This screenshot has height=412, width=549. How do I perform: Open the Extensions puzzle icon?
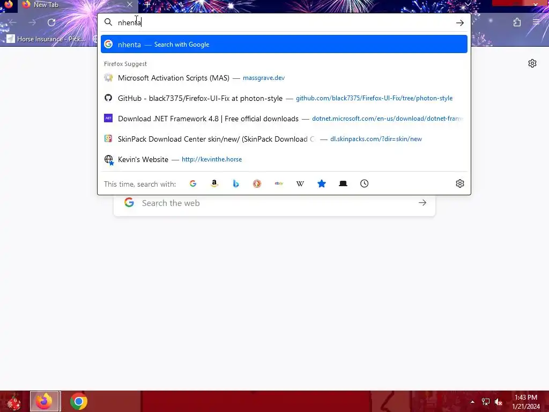517,23
